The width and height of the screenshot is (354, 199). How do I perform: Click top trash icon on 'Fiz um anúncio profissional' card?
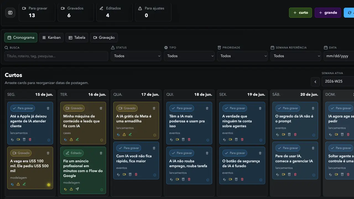[101, 153]
